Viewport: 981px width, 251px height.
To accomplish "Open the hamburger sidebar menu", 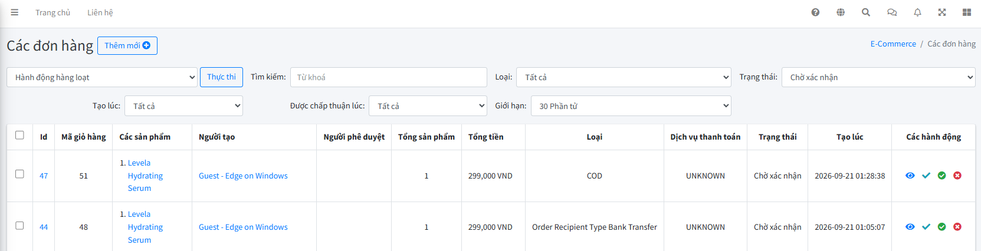I will 15,12.
